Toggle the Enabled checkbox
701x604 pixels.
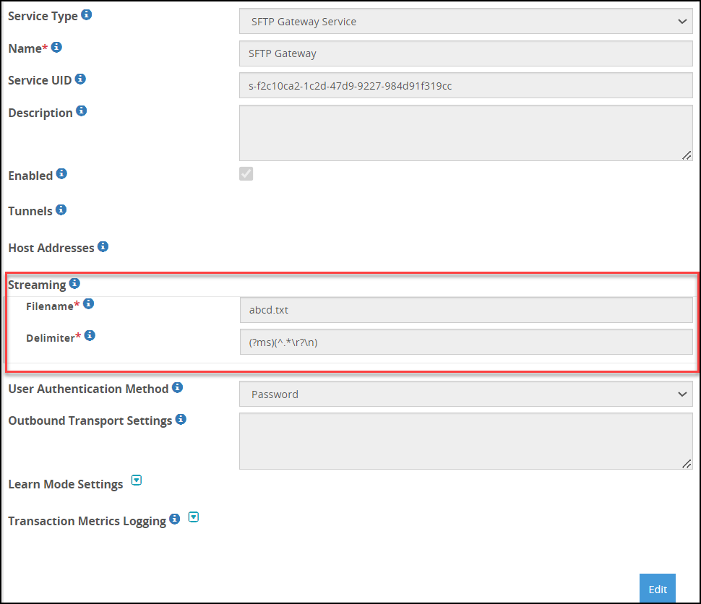(246, 174)
